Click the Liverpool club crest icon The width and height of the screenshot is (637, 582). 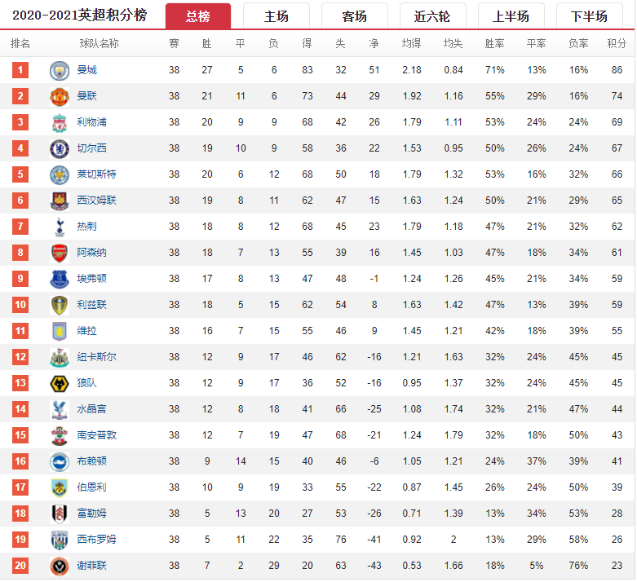pyautogui.click(x=60, y=122)
